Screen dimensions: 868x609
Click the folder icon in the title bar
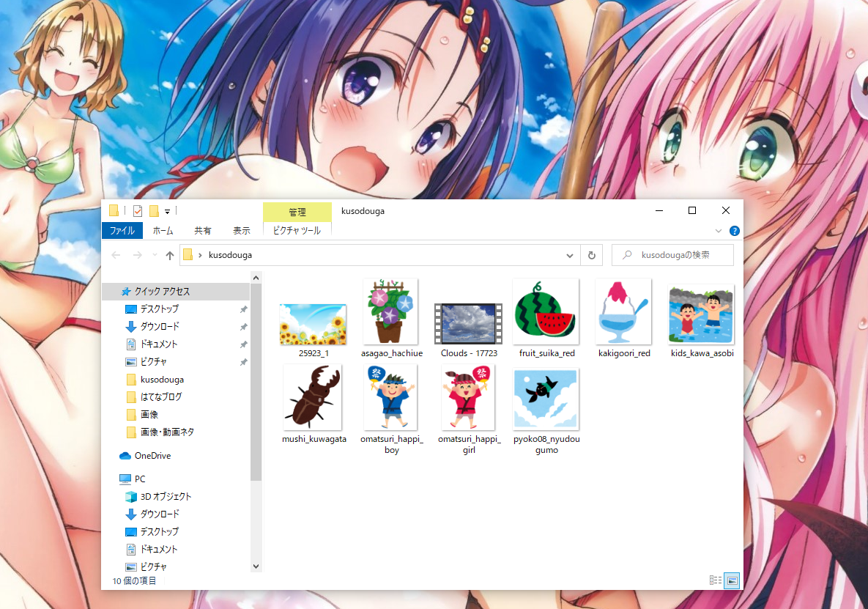pos(114,210)
